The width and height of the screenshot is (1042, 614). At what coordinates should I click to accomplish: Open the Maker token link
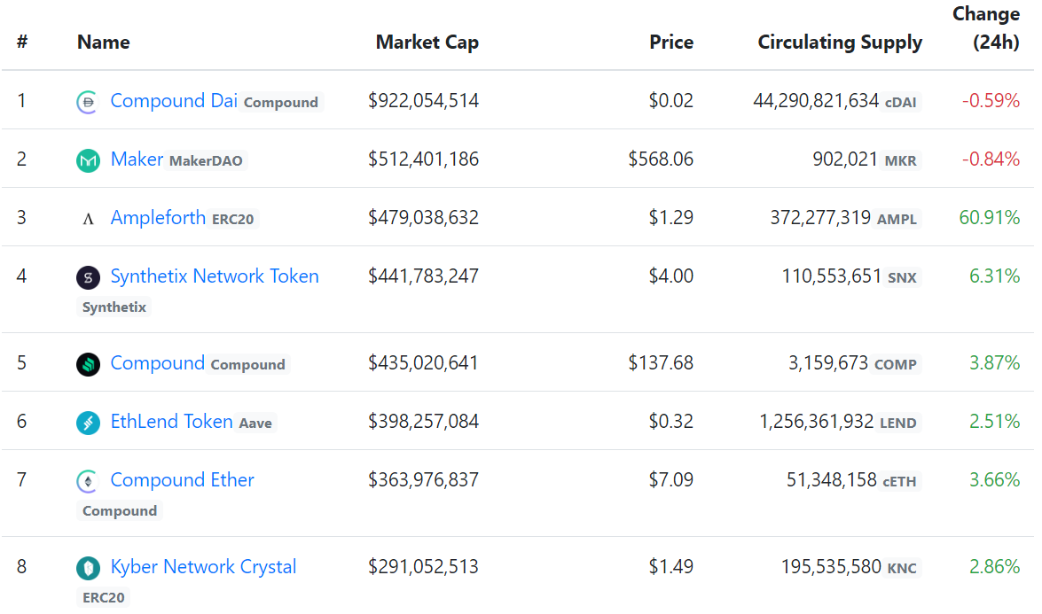tap(137, 159)
